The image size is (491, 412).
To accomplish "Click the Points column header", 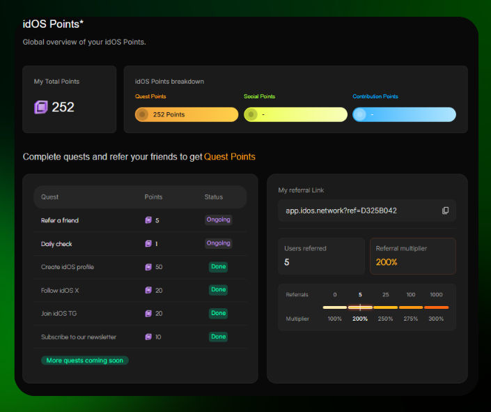I will 153,197.
